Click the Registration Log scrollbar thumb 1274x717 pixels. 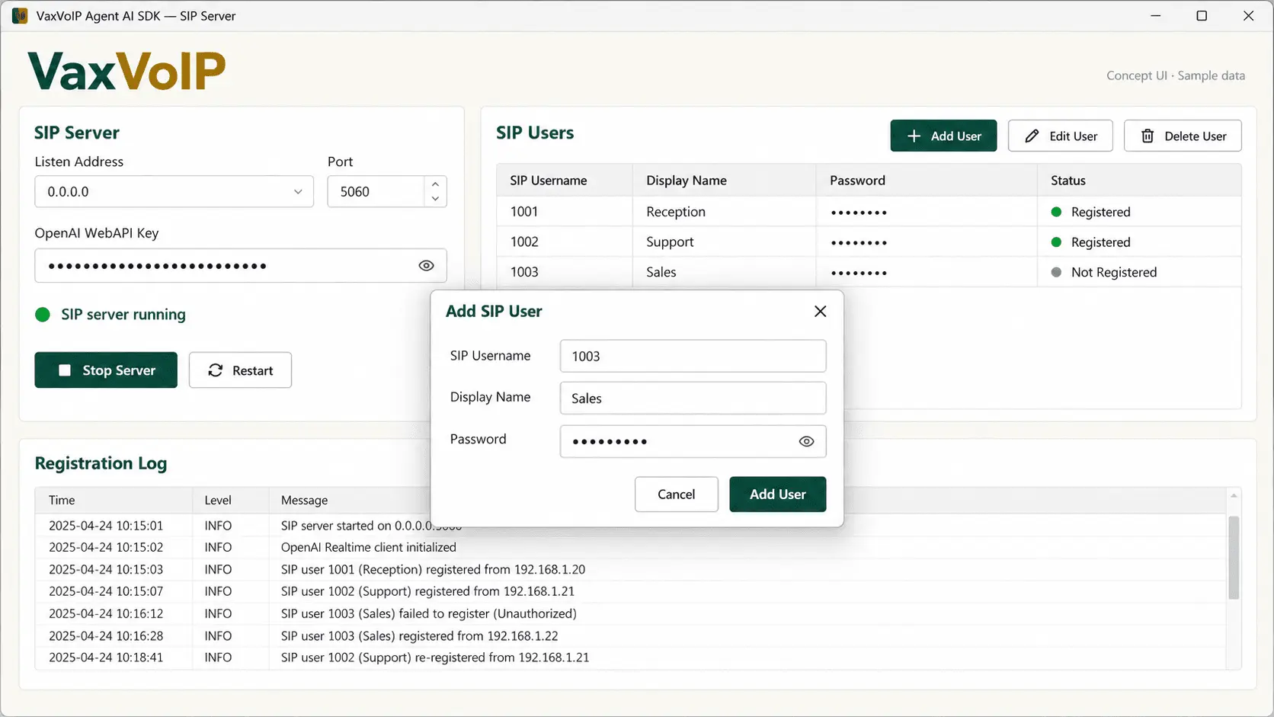1234,558
